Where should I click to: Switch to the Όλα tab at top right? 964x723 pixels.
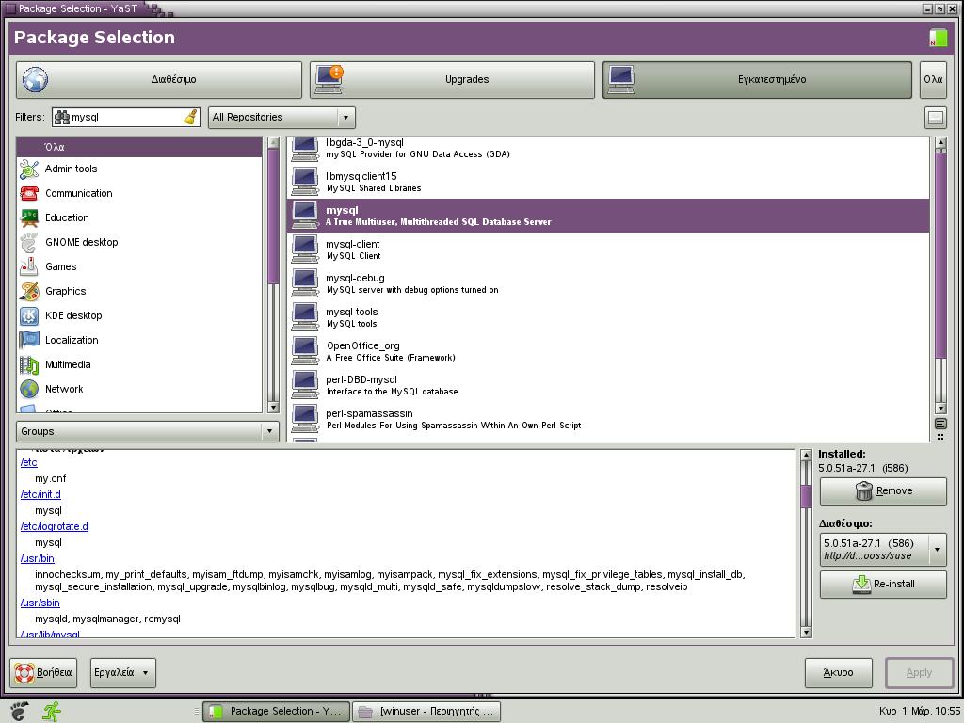point(933,79)
